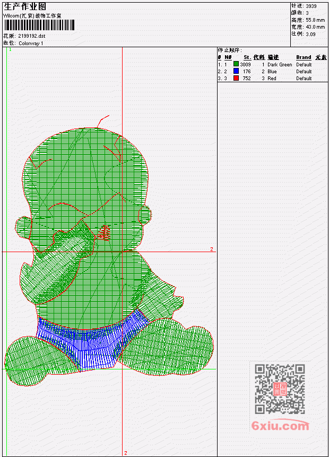Click the '停止顺序:' heading
This screenshot has height=457, width=329.
(230, 50)
